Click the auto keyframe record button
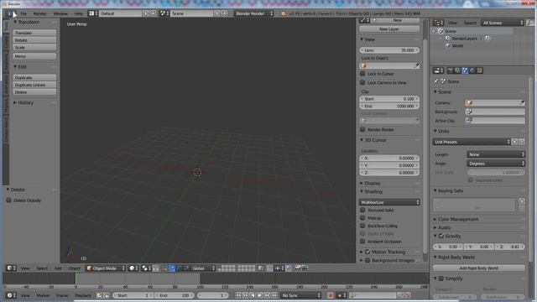 (x=330, y=295)
